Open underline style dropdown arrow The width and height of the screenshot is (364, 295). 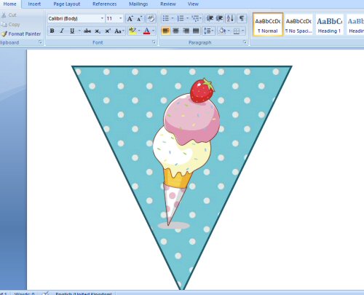tap(79, 31)
